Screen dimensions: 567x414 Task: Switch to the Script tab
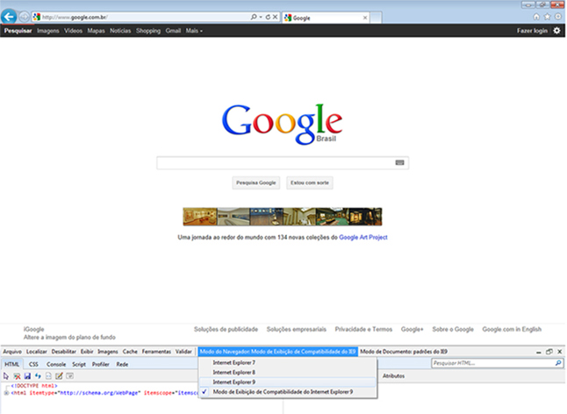click(79, 364)
